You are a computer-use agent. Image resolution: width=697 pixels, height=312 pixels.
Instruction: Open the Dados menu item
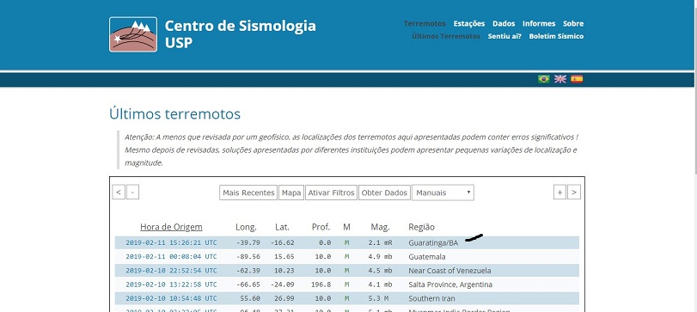[504, 23]
